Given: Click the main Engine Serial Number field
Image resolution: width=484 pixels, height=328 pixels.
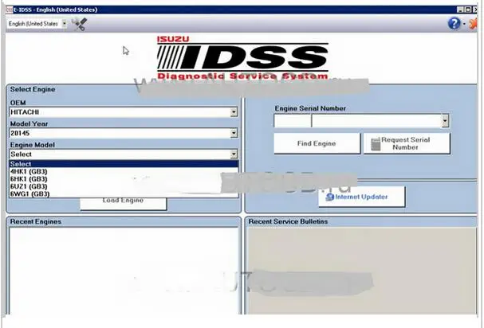Looking at the screenshot, I should click(376, 121).
